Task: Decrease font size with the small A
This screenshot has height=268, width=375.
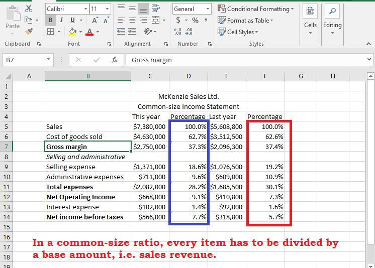Action: pyautogui.click(x=106, y=20)
